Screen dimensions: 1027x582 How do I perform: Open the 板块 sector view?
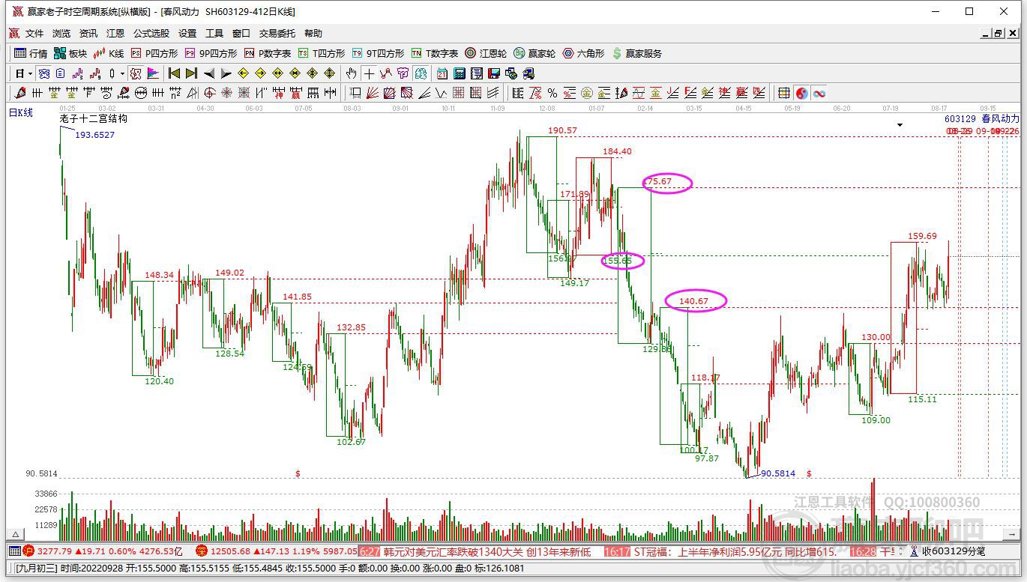pos(70,53)
